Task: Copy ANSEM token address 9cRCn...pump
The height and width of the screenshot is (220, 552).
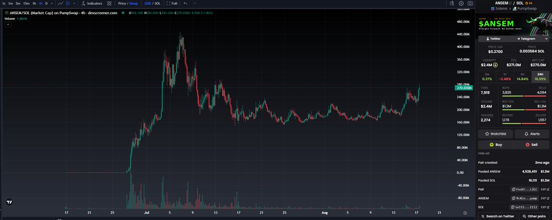Action: coord(525,198)
